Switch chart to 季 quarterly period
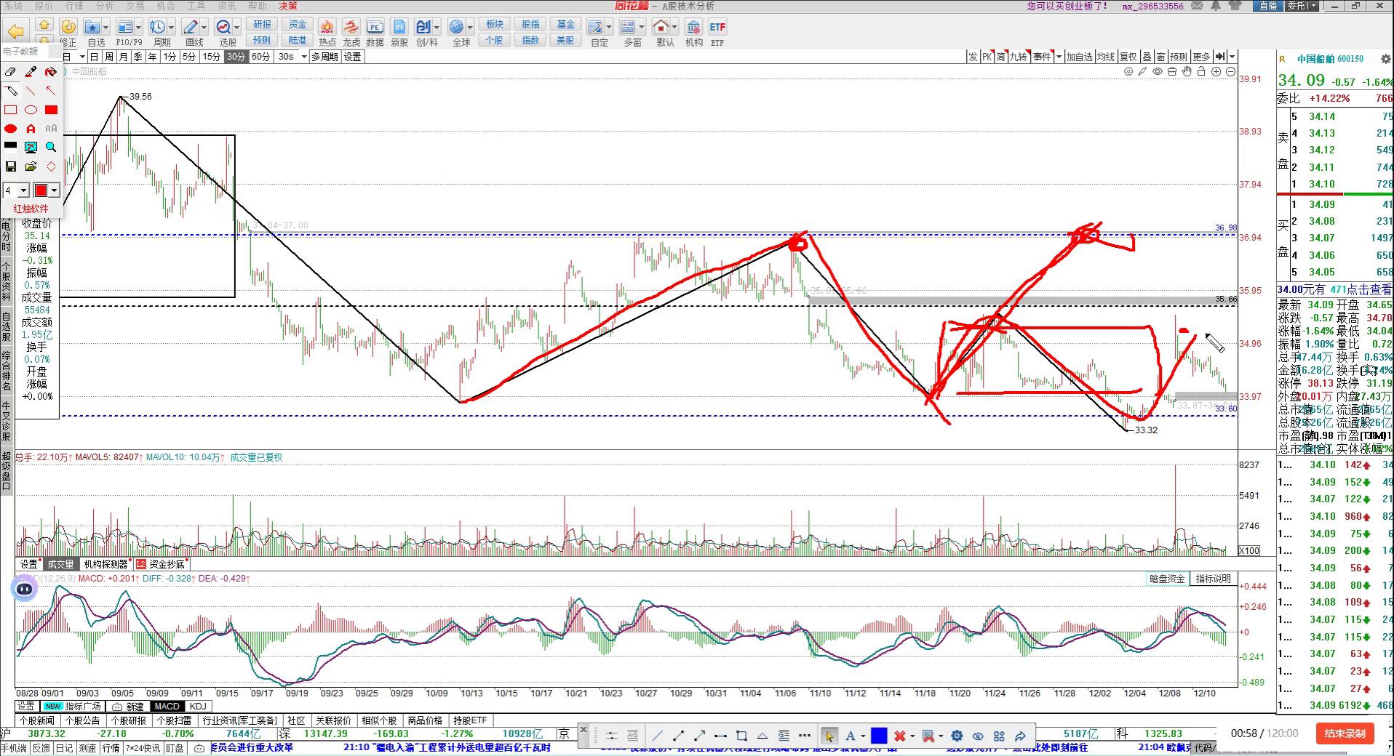This screenshot has height=756, width=1394. click(138, 57)
